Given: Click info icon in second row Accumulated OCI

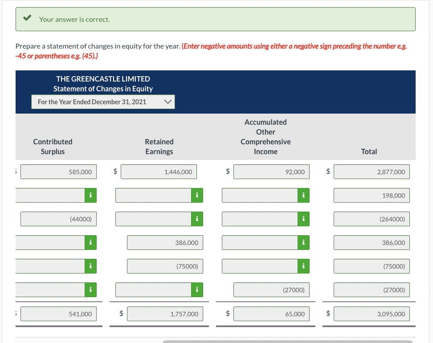Looking at the screenshot, I should pos(303,195).
